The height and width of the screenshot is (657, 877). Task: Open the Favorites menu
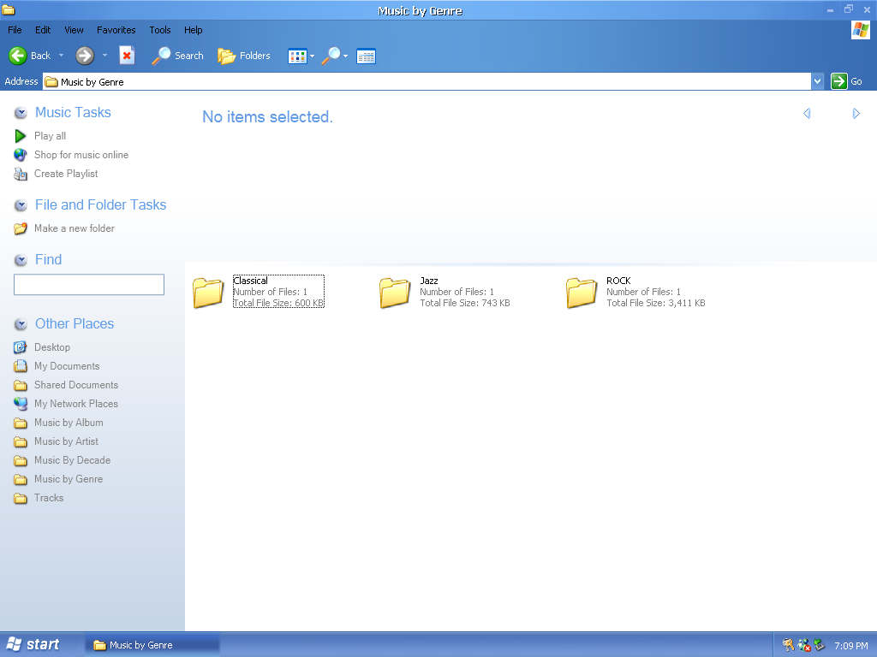coord(116,30)
